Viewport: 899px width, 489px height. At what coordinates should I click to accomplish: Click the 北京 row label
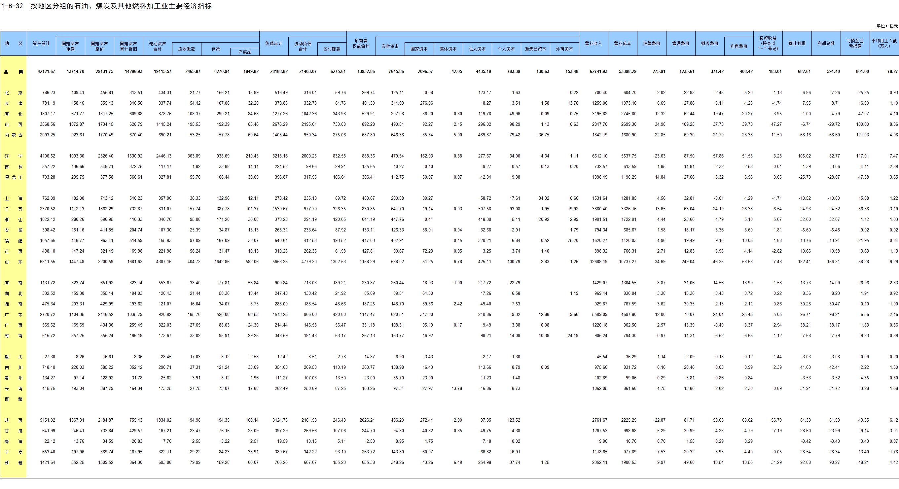14,93
